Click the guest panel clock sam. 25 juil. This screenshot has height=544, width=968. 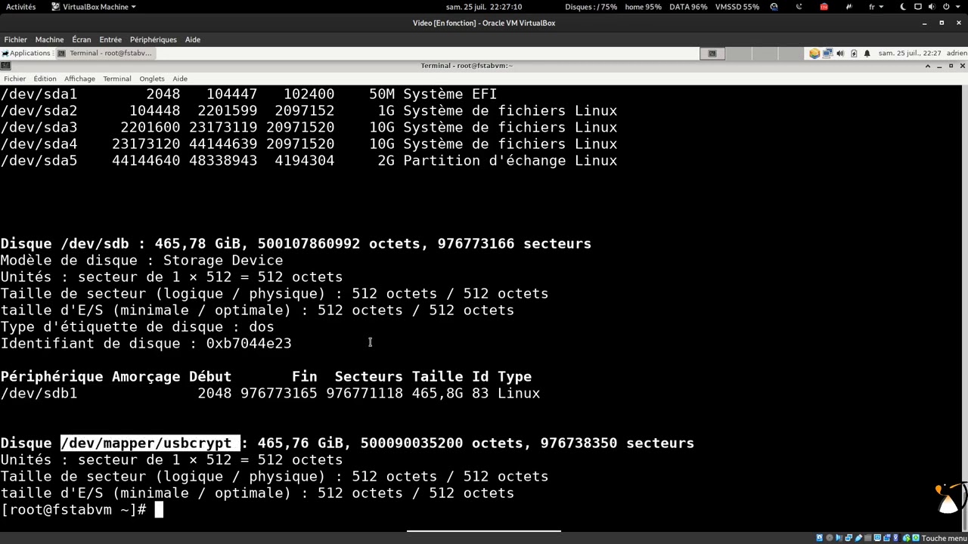(x=910, y=53)
